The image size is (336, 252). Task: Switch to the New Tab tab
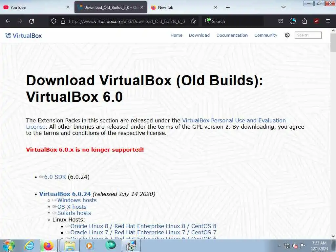(184, 8)
